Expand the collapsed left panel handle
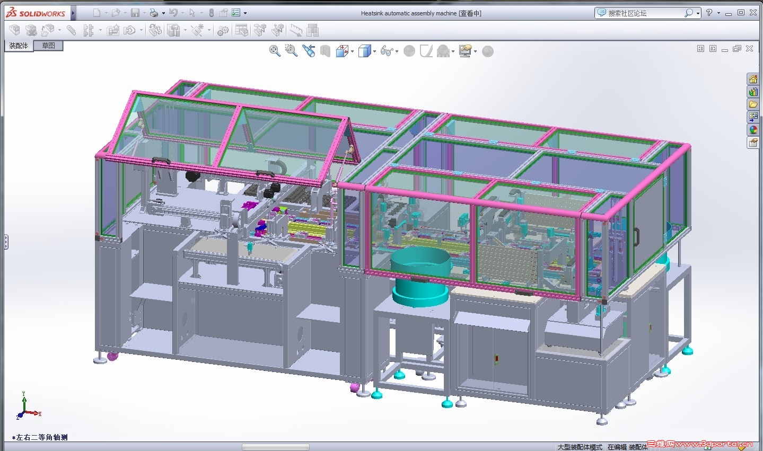Viewport: 763px width, 451px height. coord(6,242)
